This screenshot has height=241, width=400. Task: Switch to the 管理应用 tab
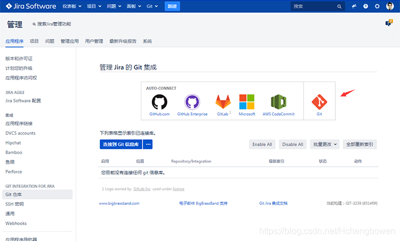click(70, 41)
